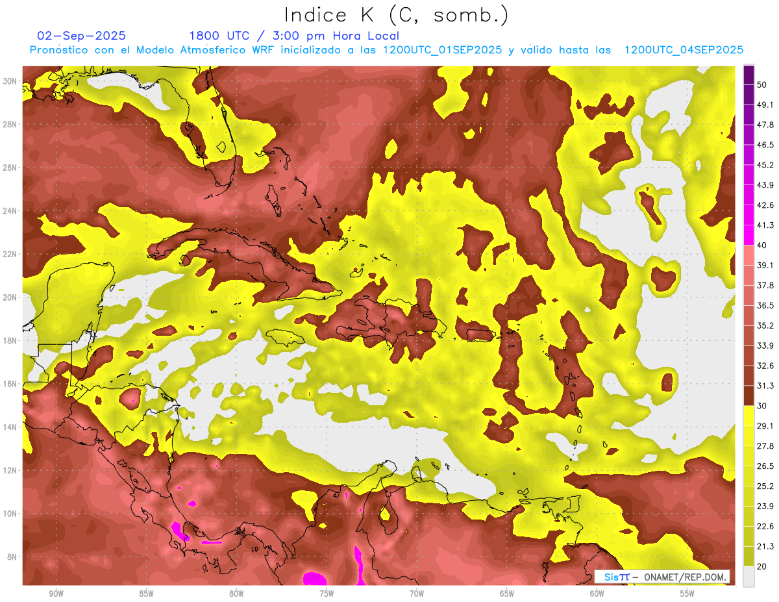
Task: Click the '24N' latitude label
Action: click(9, 211)
